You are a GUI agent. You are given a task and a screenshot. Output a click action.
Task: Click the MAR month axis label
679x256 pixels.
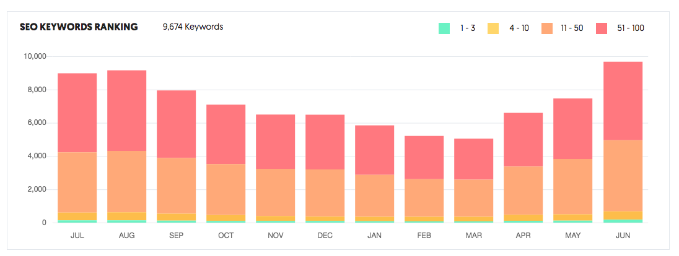(x=474, y=236)
